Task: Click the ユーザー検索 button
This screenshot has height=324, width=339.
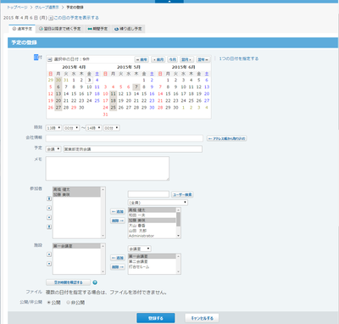Action: (x=182, y=194)
